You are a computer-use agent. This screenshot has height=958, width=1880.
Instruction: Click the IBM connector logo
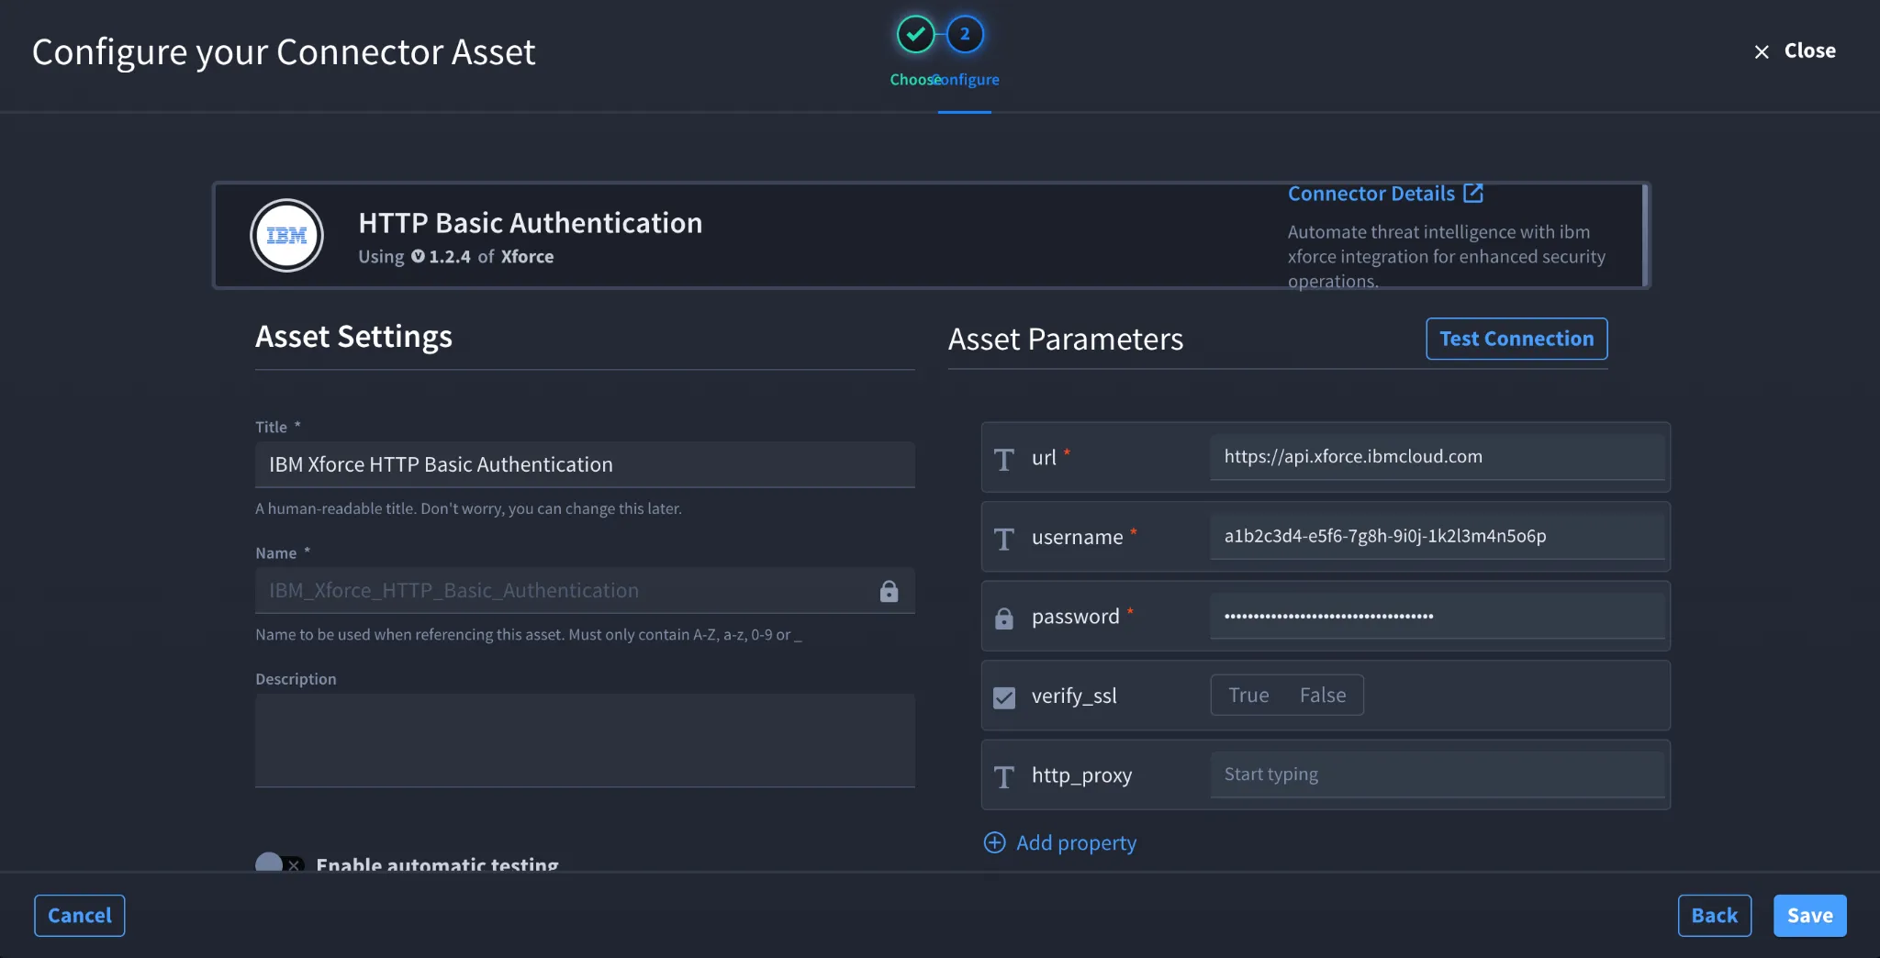pos(286,236)
